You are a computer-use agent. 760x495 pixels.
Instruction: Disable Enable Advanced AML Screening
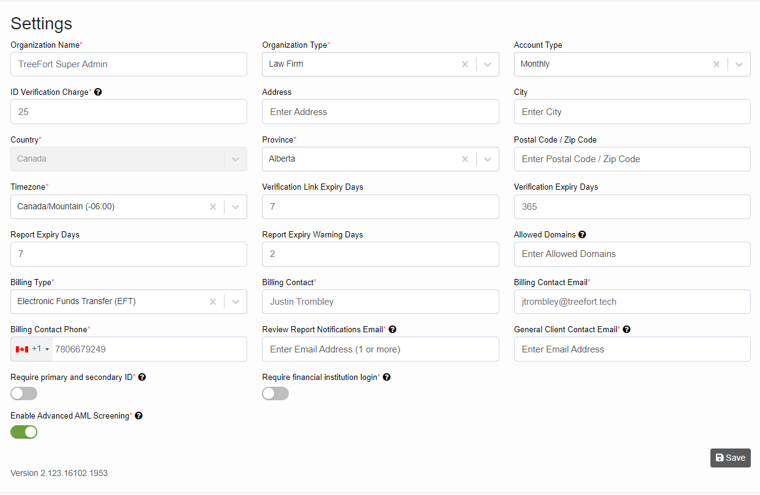[23, 432]
